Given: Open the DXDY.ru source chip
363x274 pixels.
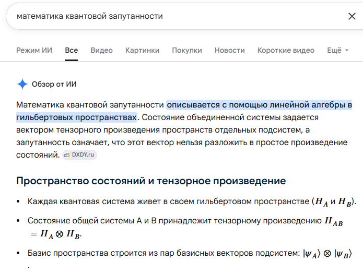Looking at the screenshot, I should click(79, 155).
